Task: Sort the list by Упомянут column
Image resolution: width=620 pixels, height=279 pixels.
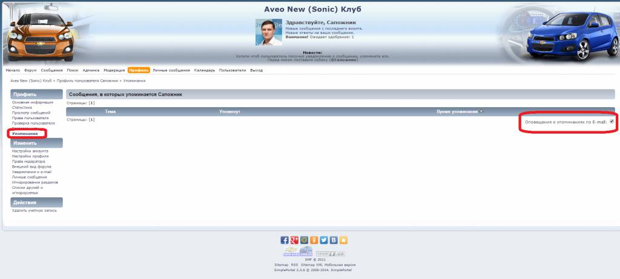Action: click(229, 112)
